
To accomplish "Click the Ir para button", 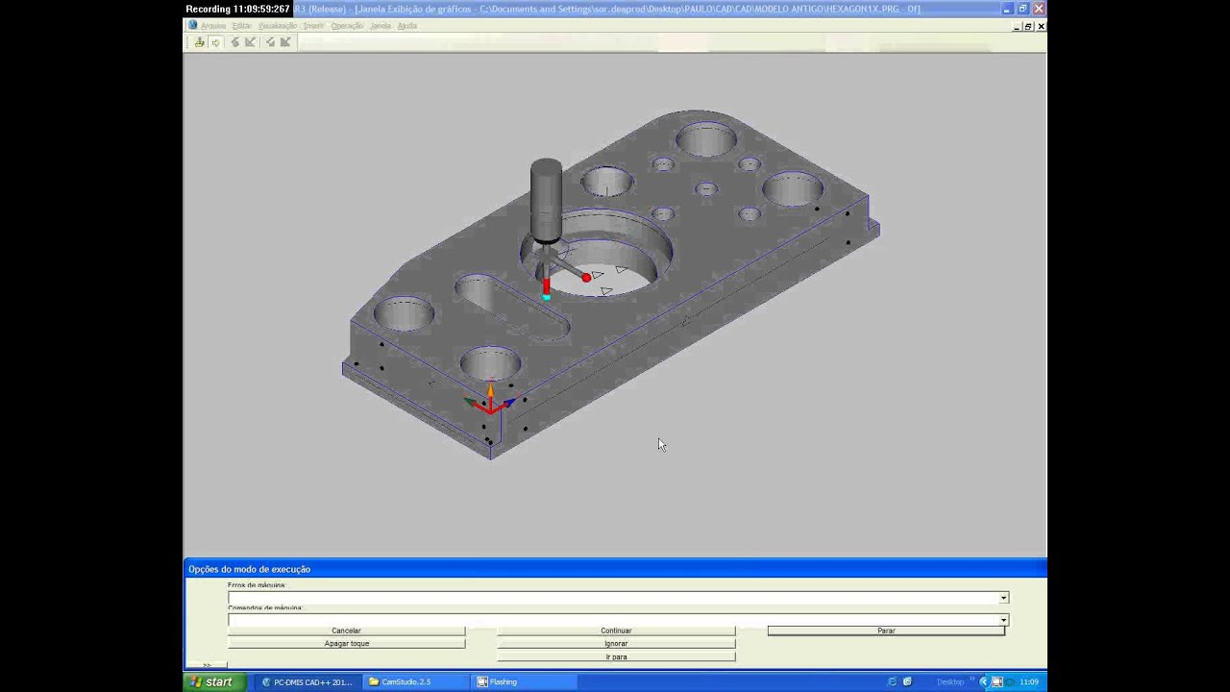I will coord(616,656).
